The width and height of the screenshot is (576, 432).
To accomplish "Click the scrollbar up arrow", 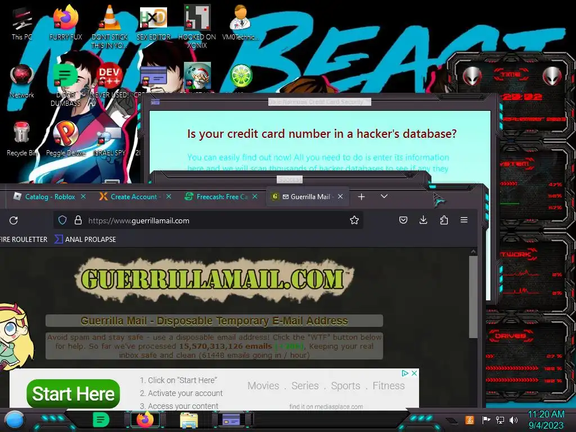I will coord(473,251).
